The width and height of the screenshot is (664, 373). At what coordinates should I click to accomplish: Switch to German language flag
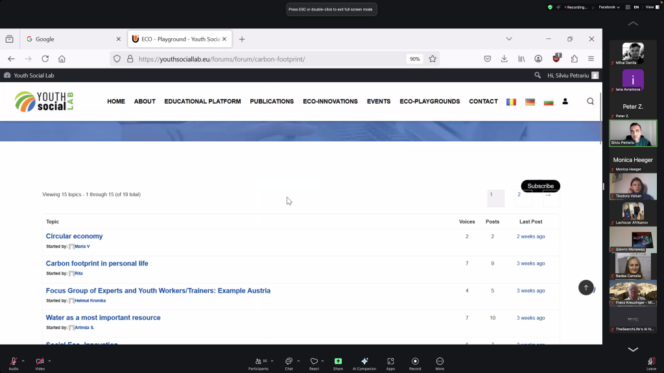pos(530,102)
